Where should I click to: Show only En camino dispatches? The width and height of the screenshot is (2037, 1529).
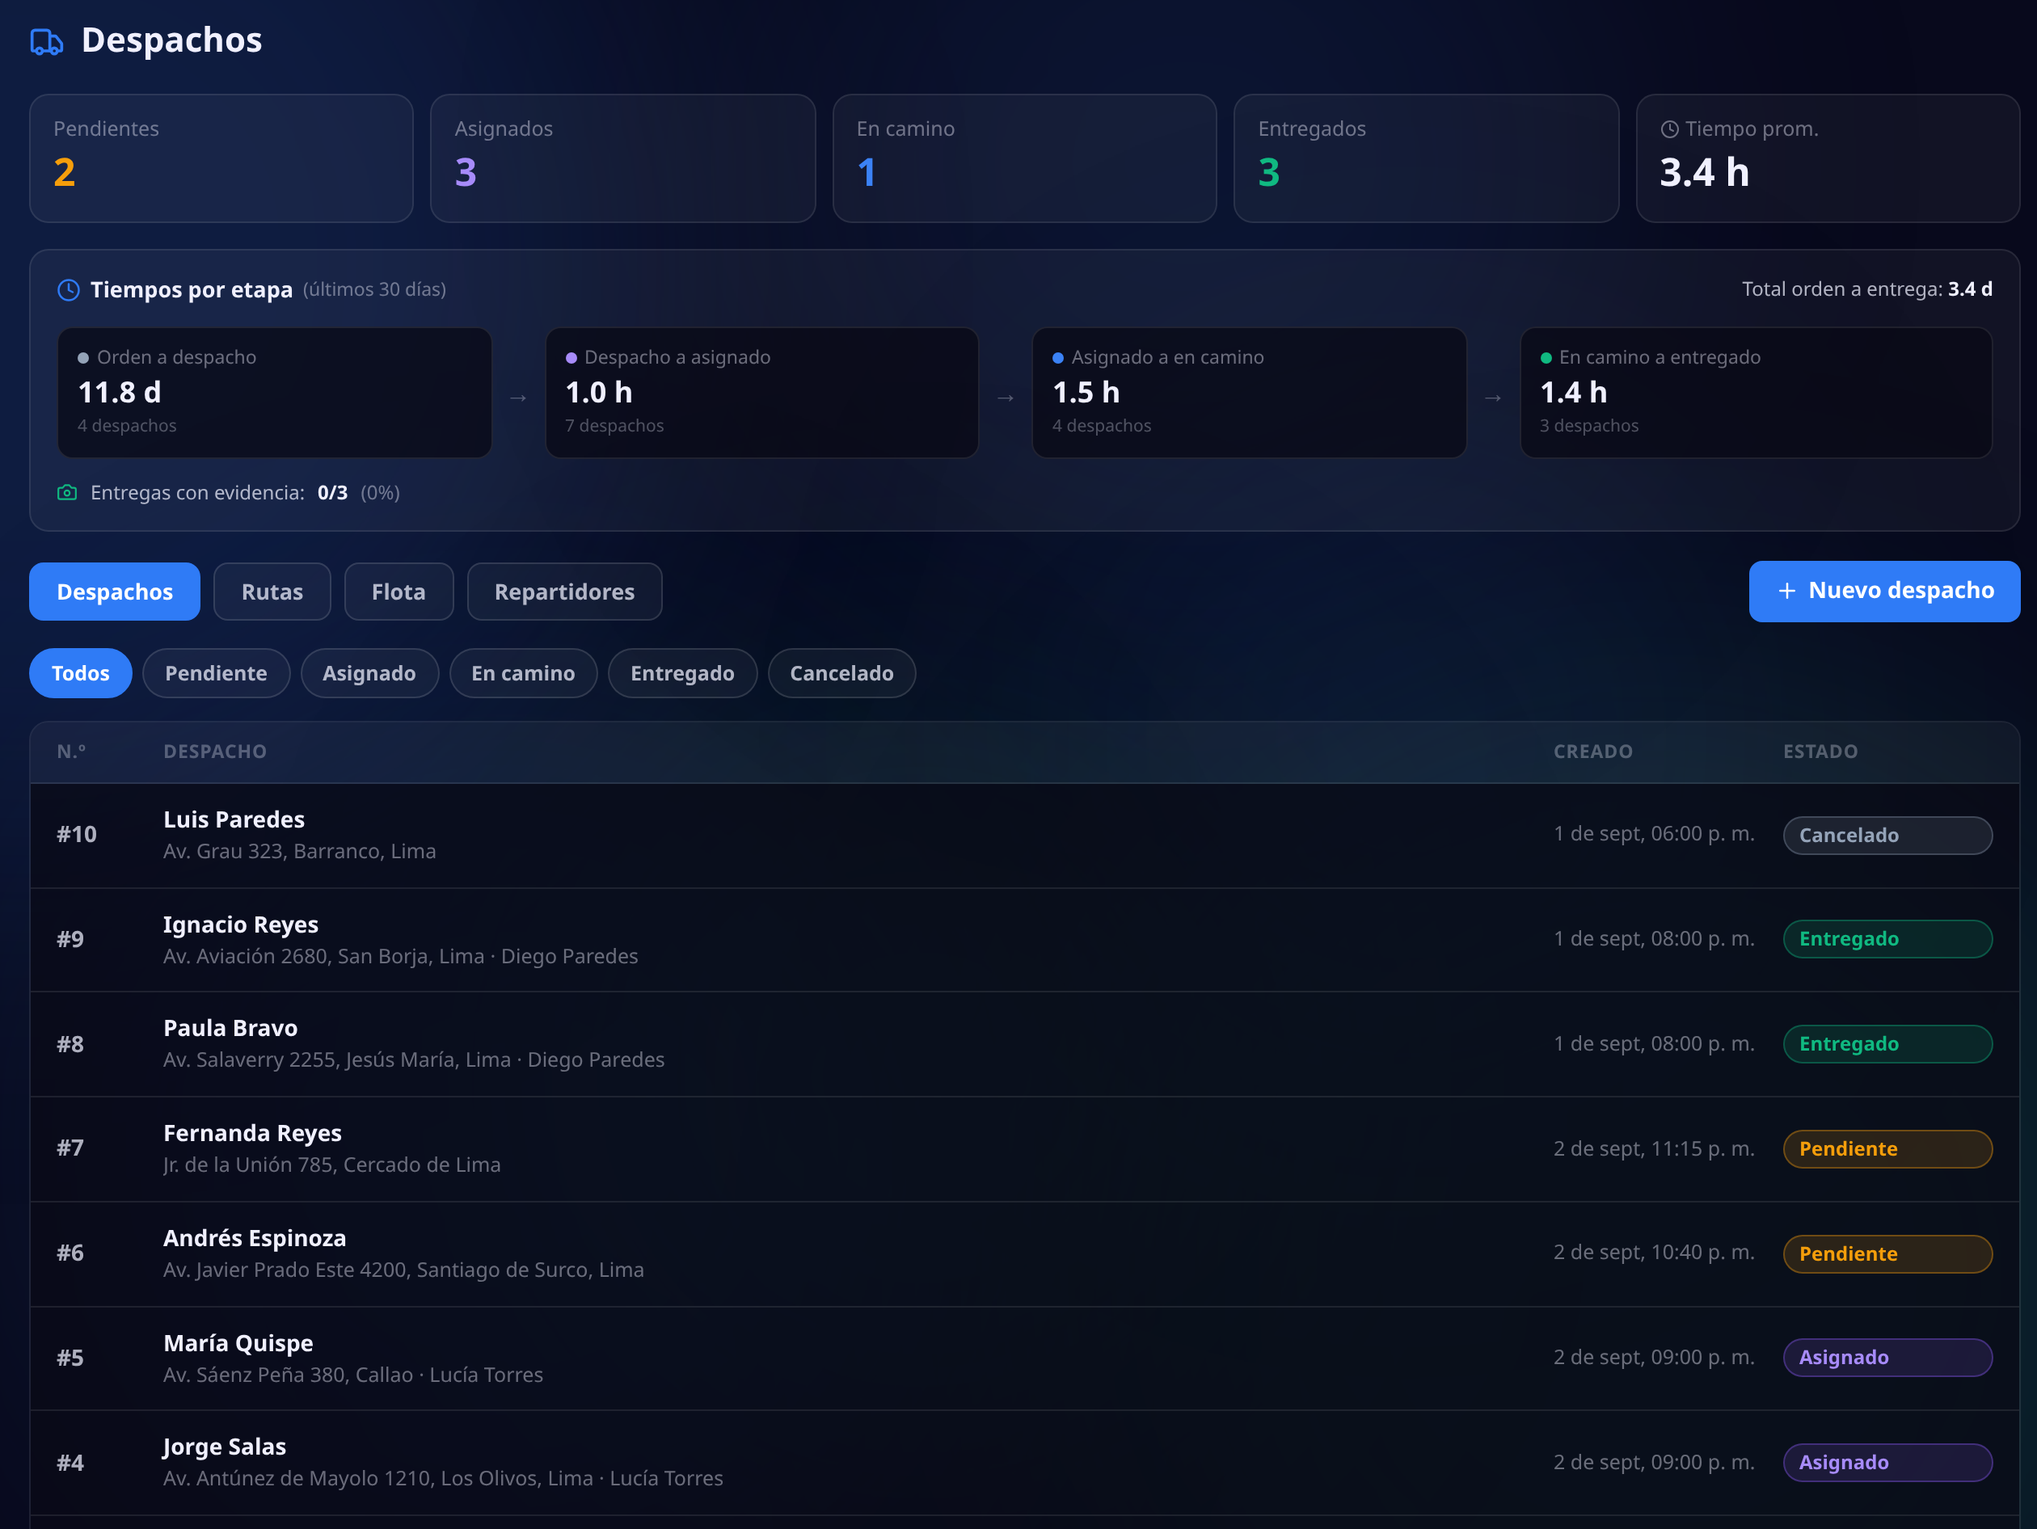pos(523,673)
